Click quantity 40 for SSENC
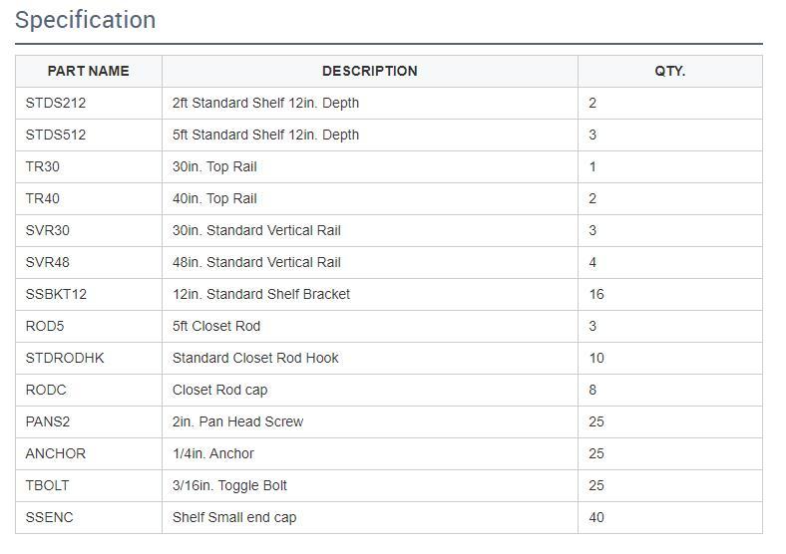Screen dimensions: 786x554 coord(596,517)
